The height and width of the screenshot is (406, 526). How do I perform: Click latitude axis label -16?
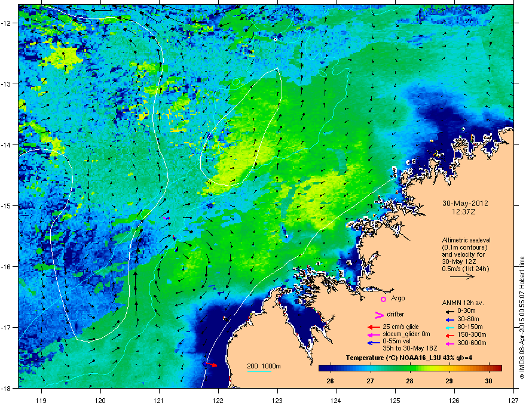point(7,267)
